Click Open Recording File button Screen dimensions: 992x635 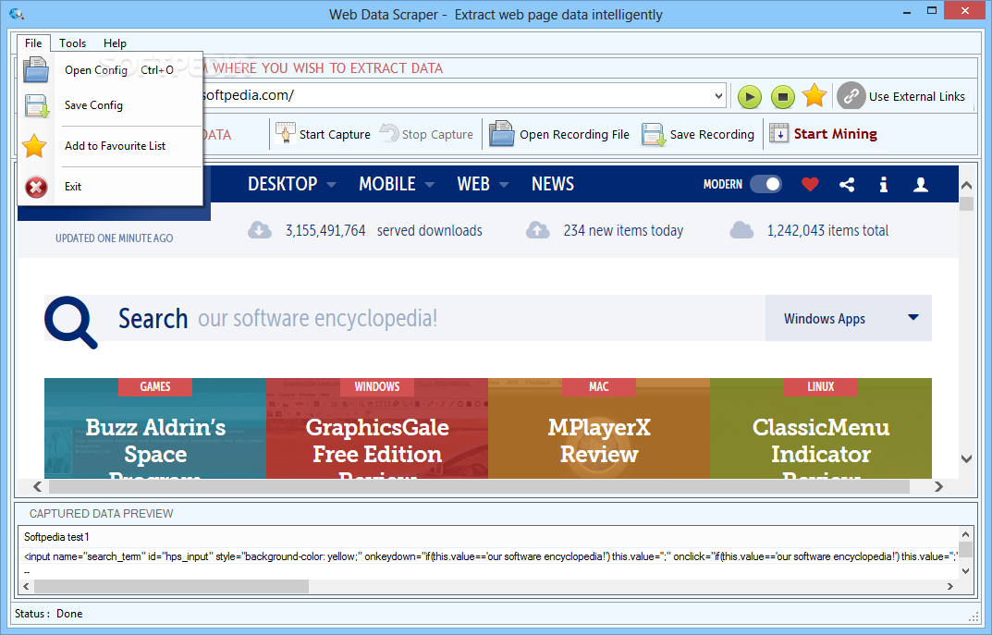click(559, 134)
